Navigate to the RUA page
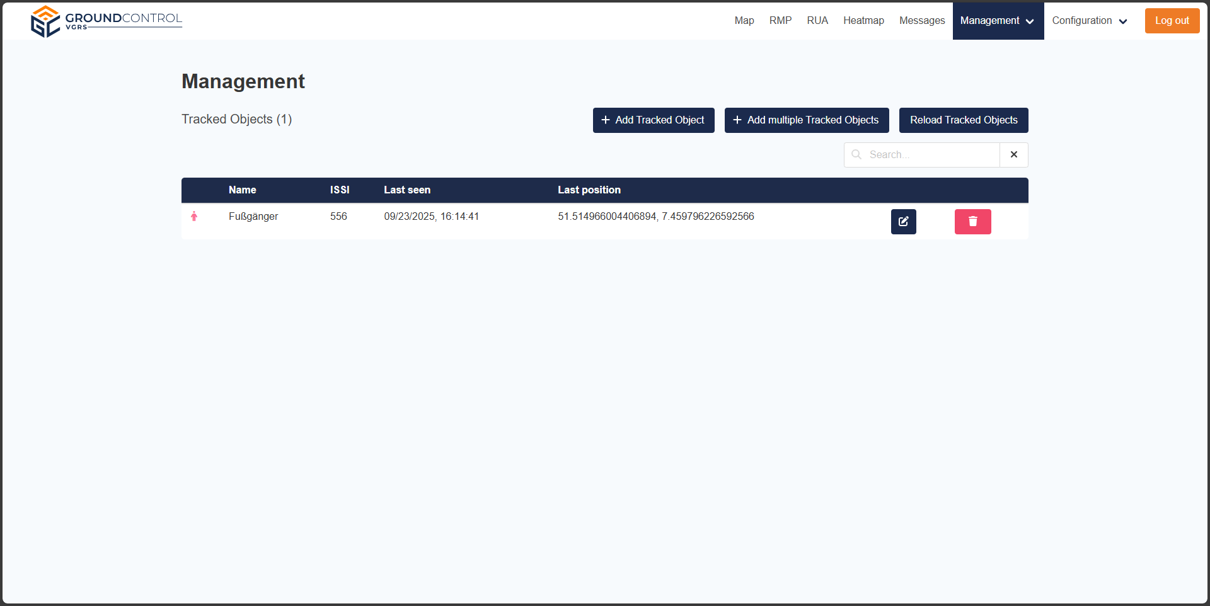 click(x=817, y=21)
